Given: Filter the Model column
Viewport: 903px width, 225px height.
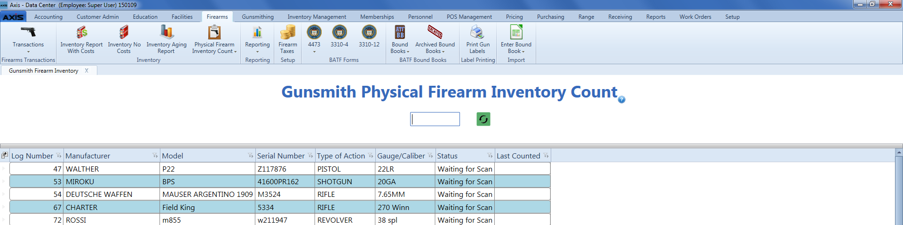Looking at the screenshot, I should (251, 156).
